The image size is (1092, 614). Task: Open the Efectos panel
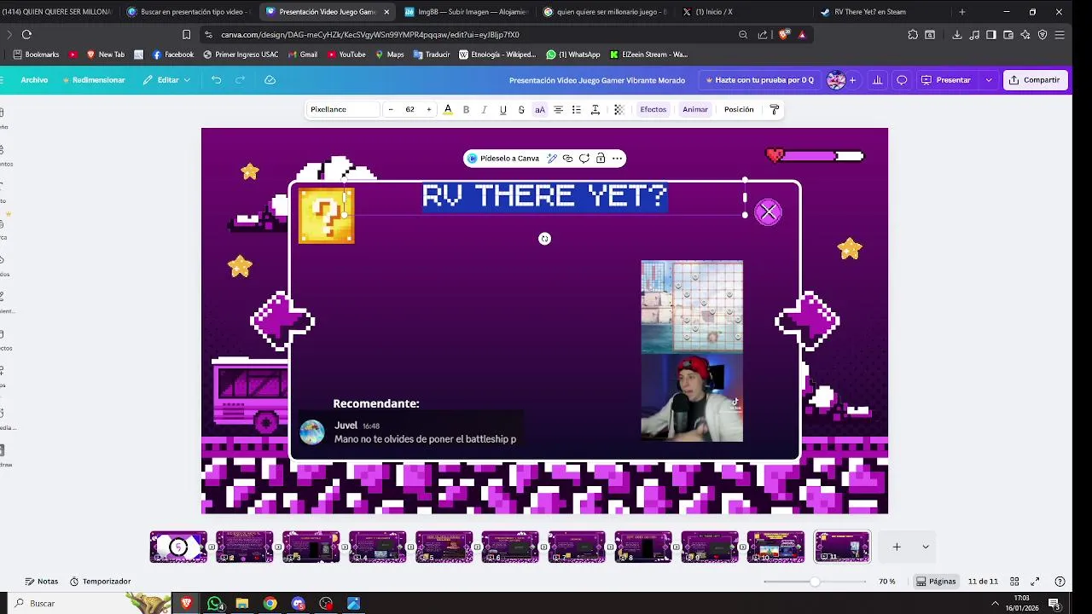653,109
